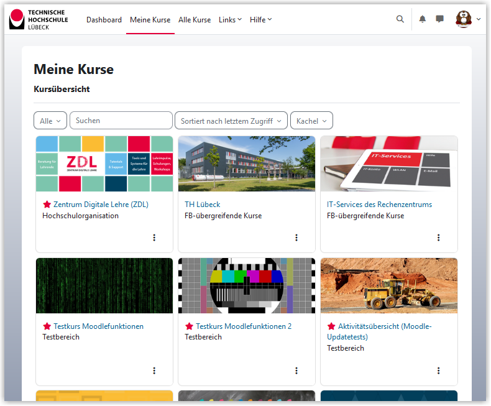491x406 pixels.
Task: Click the campus building thumbnail
Action: 247,164
